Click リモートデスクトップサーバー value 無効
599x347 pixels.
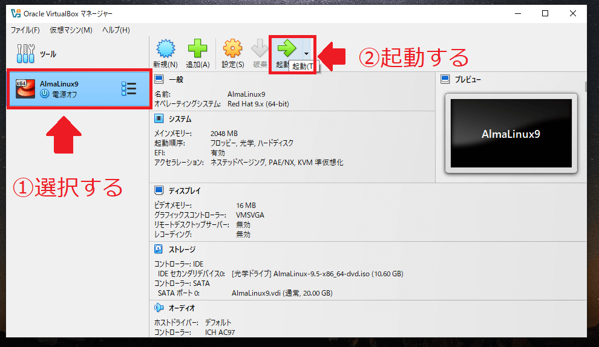[243, 225]
